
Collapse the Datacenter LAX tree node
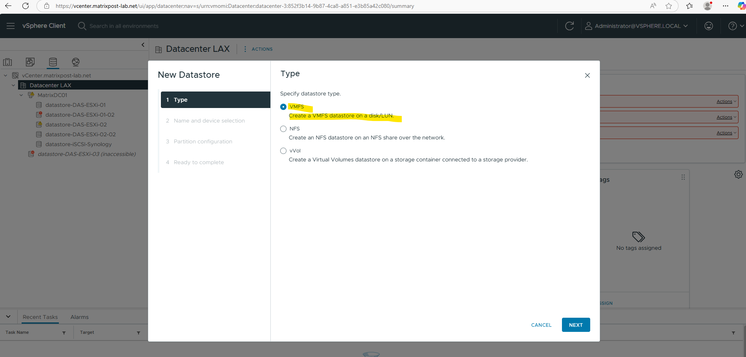[x=13, y=85]
